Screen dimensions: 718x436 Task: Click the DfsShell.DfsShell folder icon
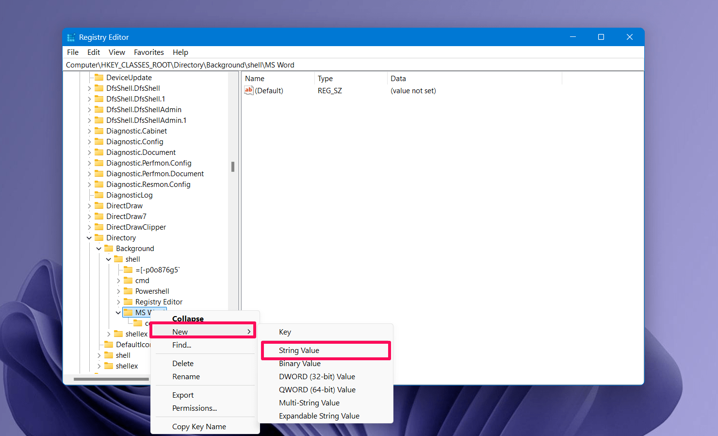99,88
